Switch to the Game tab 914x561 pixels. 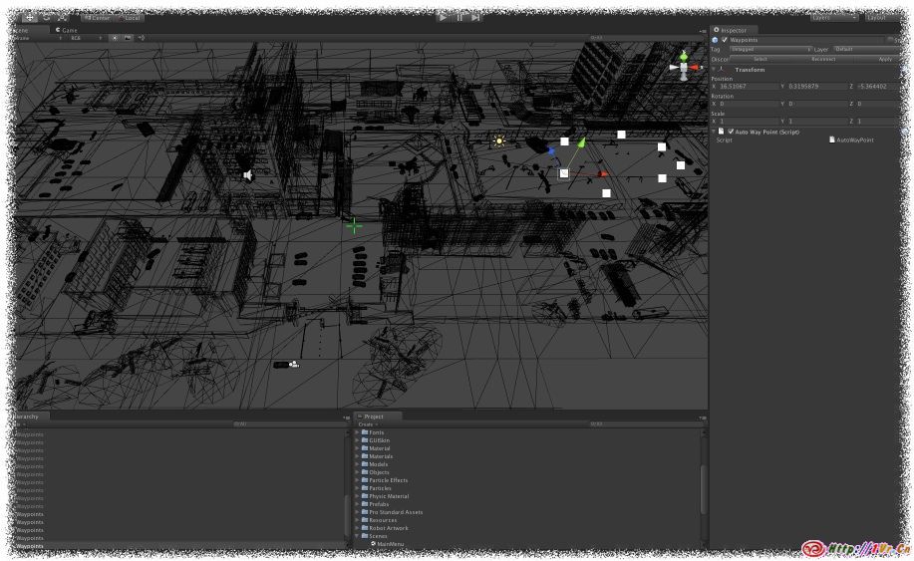69,30
